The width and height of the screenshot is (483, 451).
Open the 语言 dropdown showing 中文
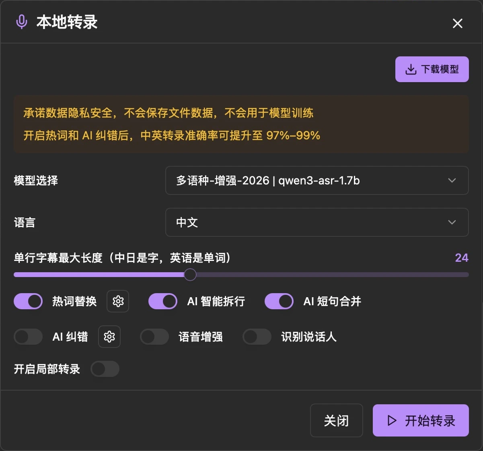[x=317, y=222]
